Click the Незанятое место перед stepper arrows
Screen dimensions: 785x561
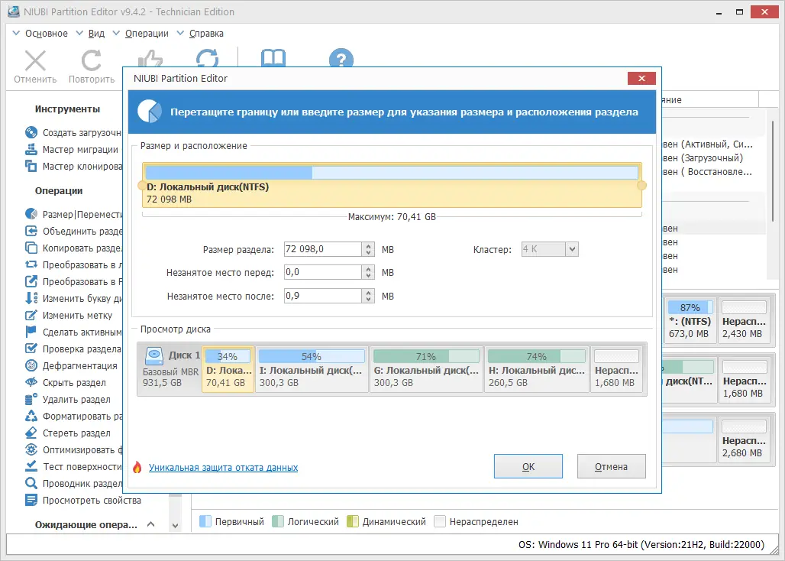tap(369, 273)
